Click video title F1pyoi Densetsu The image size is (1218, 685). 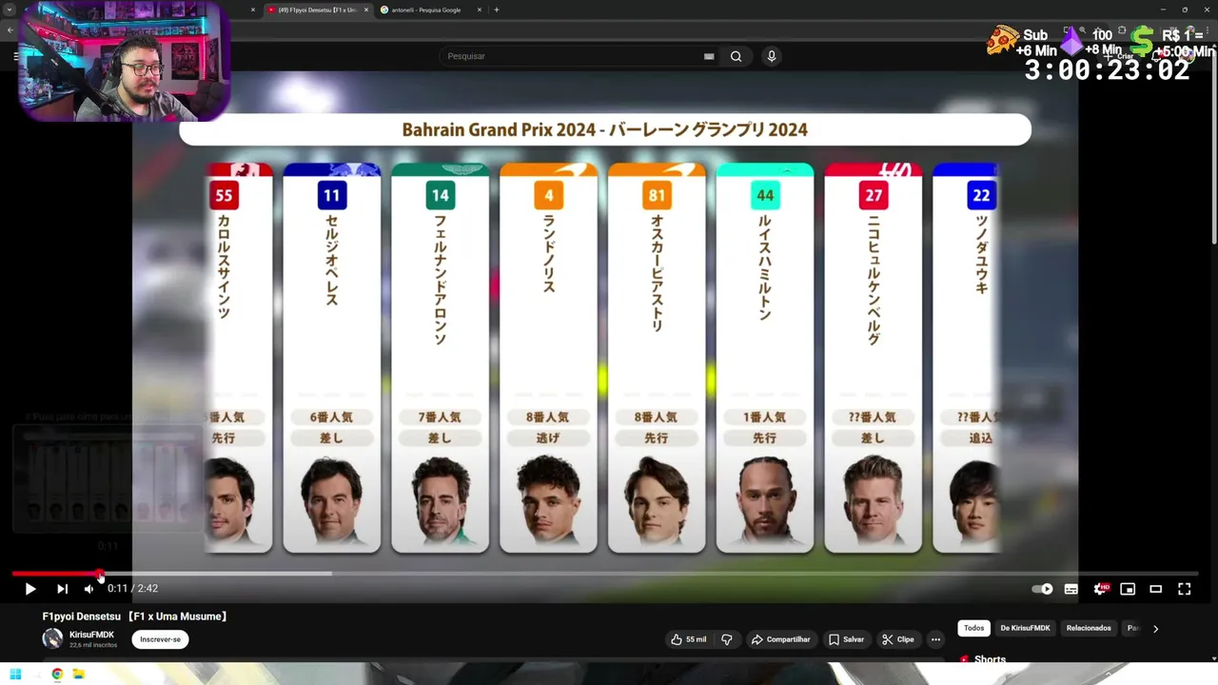[x=135, y=616]
